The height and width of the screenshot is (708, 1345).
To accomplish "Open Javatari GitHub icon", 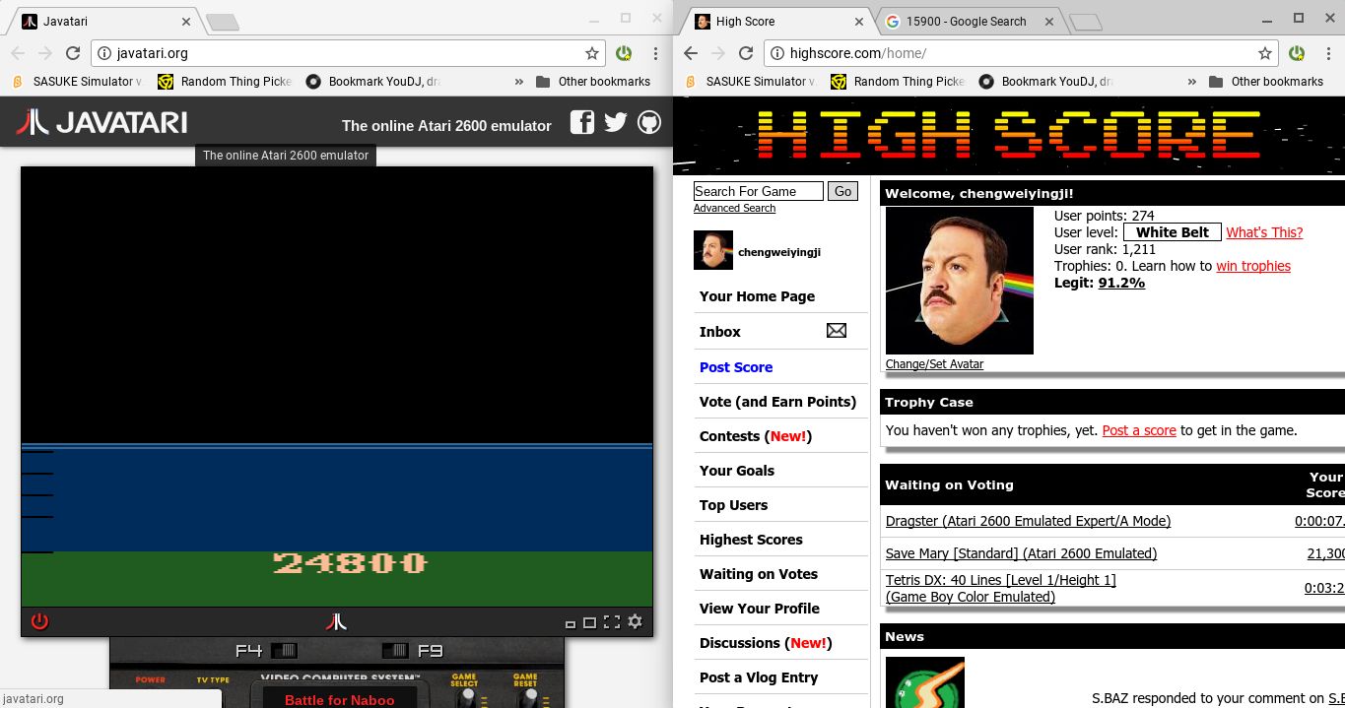I will click(648, 122).
